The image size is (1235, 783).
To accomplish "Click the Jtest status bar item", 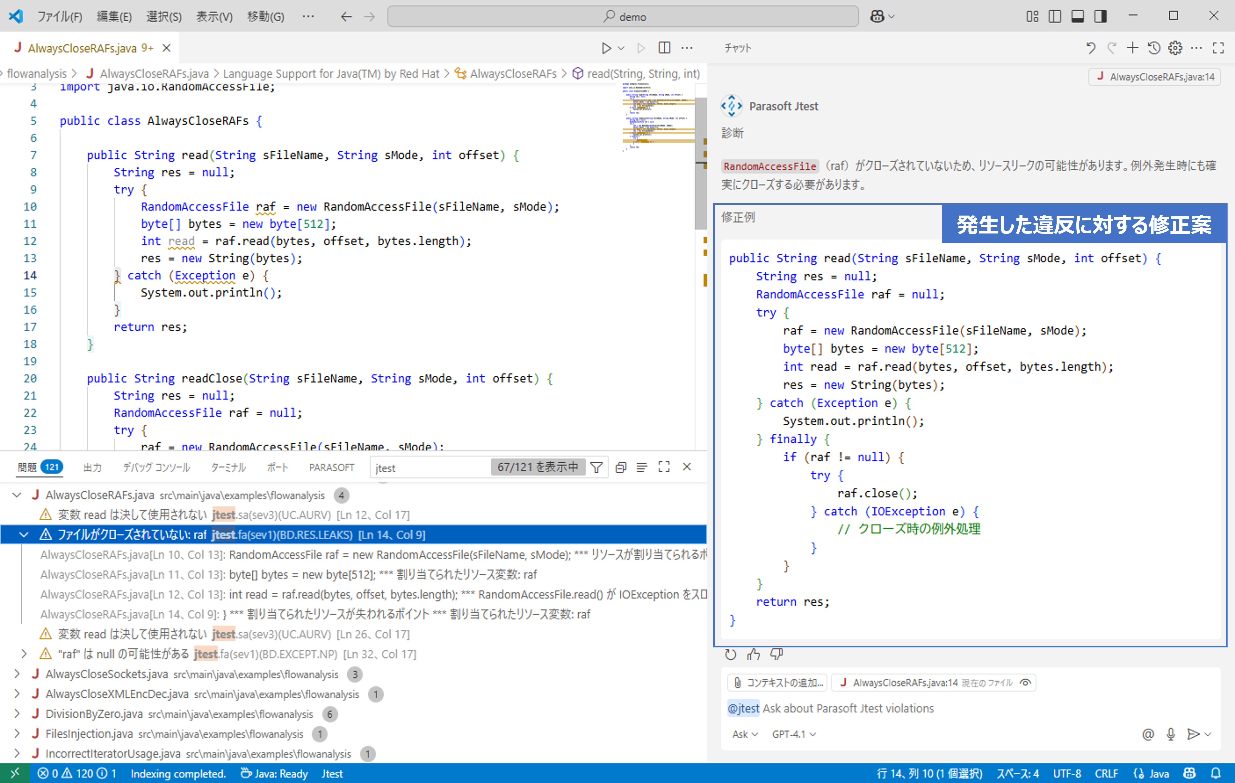I will pos(332,773).
